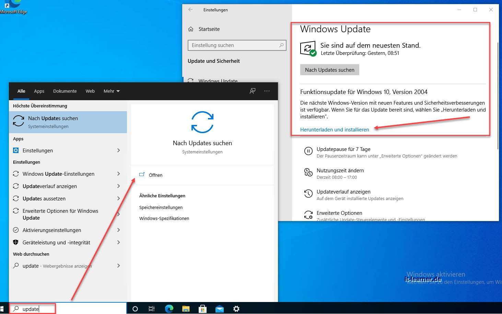The height and width of the screenshot is (314, 502).
Task: Select the Geräteleistung und -integrität shield icon
Action: 16,242
